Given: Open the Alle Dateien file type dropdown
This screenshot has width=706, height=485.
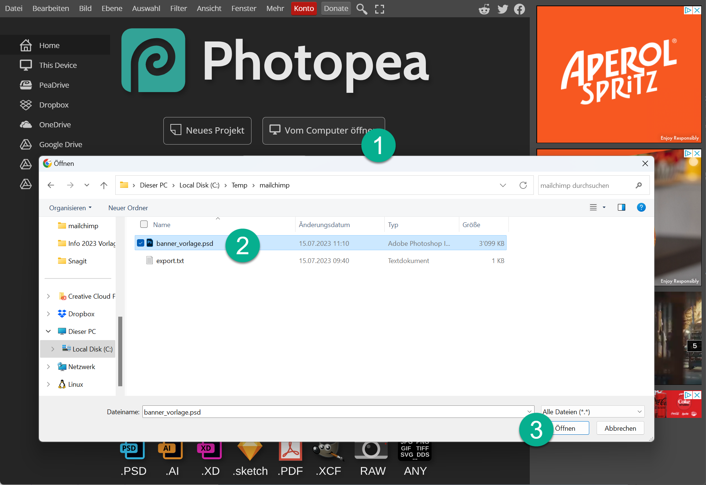Looking at the screenshot, I should 593,412.
